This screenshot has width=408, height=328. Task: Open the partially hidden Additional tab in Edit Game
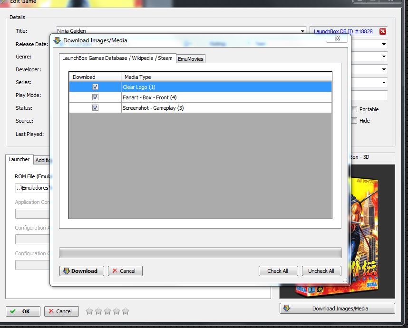(42, 160)
